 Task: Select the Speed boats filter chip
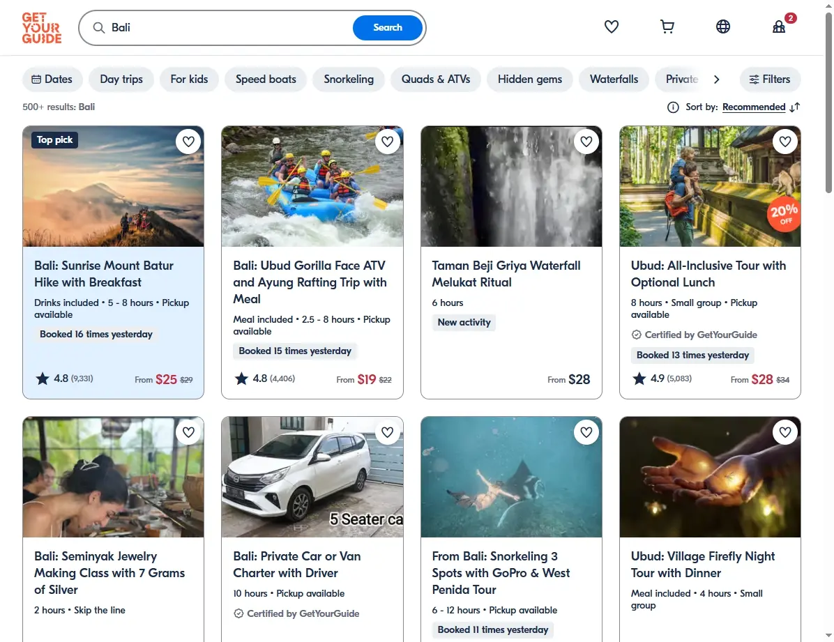click(x=266, y=79)
